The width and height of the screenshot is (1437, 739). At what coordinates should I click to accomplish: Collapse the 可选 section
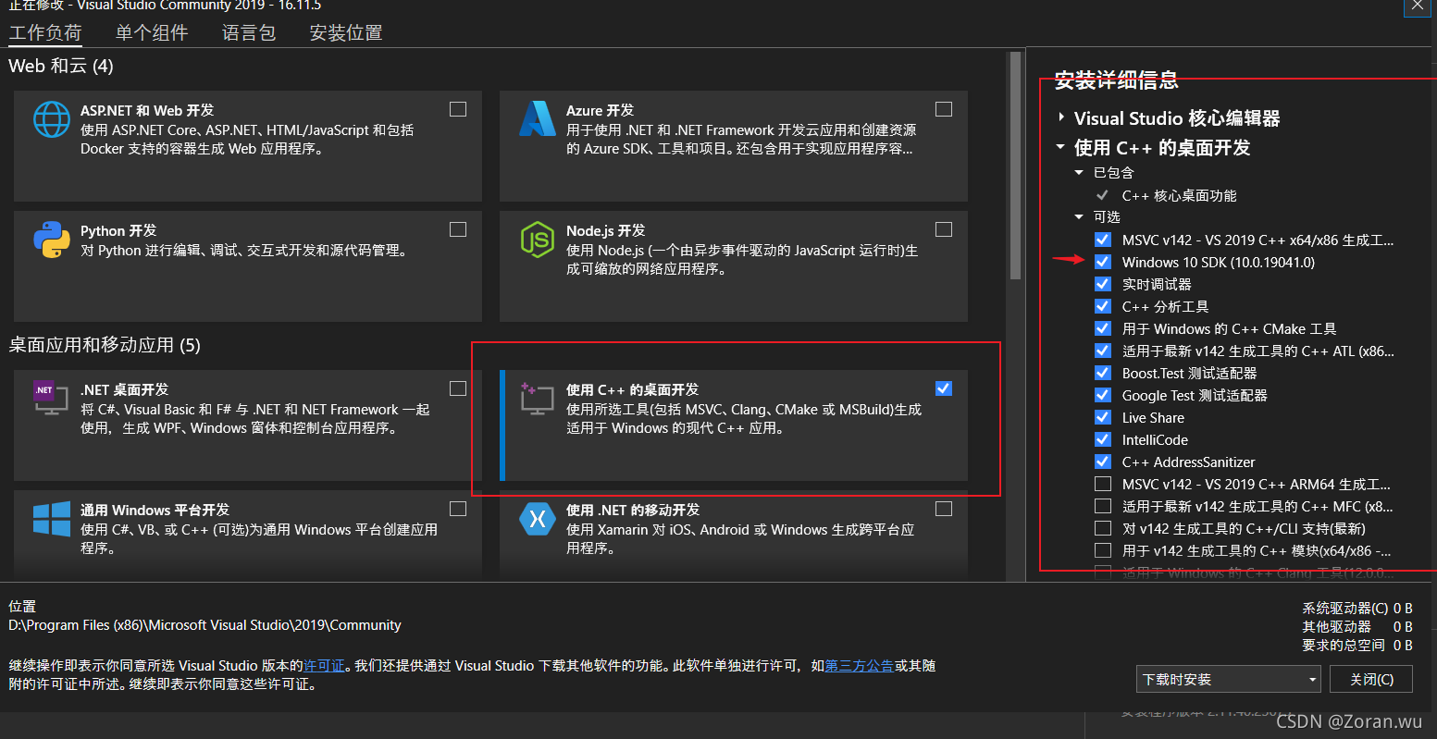1079,217
